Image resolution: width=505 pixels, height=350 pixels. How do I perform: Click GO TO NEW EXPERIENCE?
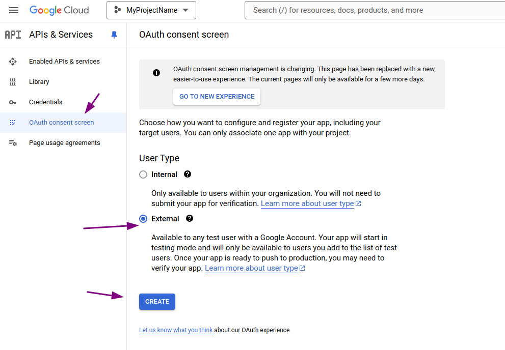point(217,97)
